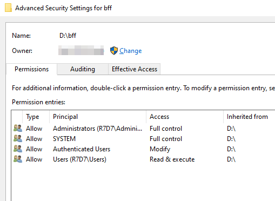Click the Authenticated Users group icon
Screen dimensions: 275x201
18,149
